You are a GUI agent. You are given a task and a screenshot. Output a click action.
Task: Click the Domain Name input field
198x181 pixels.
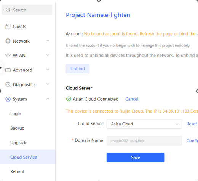pos(144,141)
